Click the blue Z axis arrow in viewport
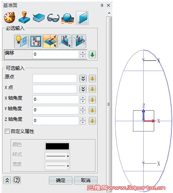The width and height of the screenshot is (173, 193). pyautogui.click(x=144, y=115)
